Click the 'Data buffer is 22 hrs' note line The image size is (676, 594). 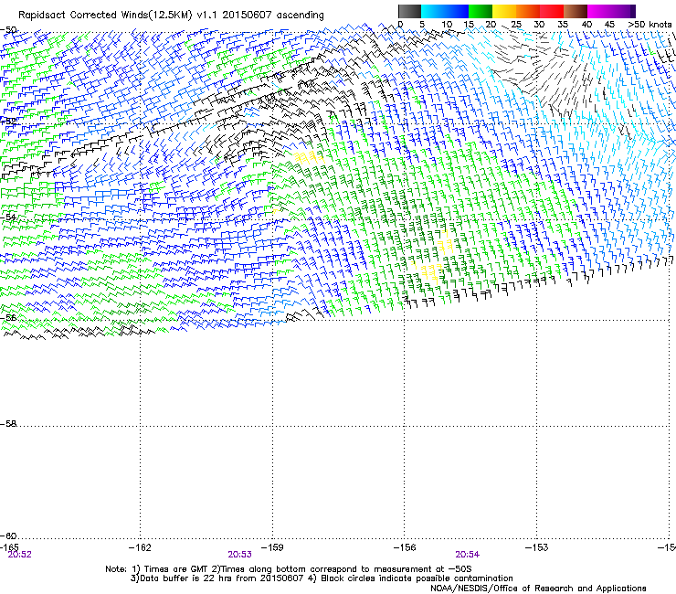click(x=322, y=578)
